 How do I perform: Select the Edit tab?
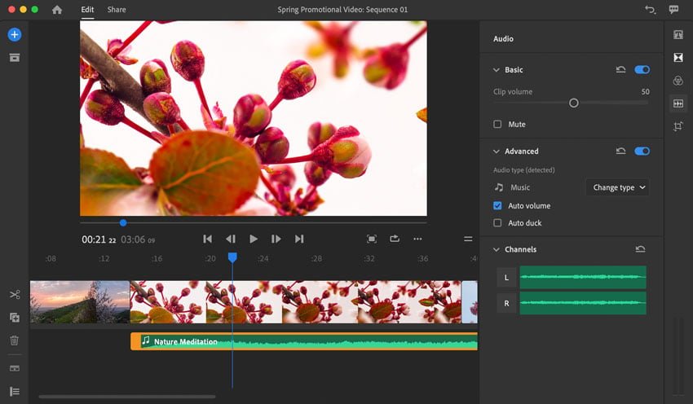[x=87, y=10]
